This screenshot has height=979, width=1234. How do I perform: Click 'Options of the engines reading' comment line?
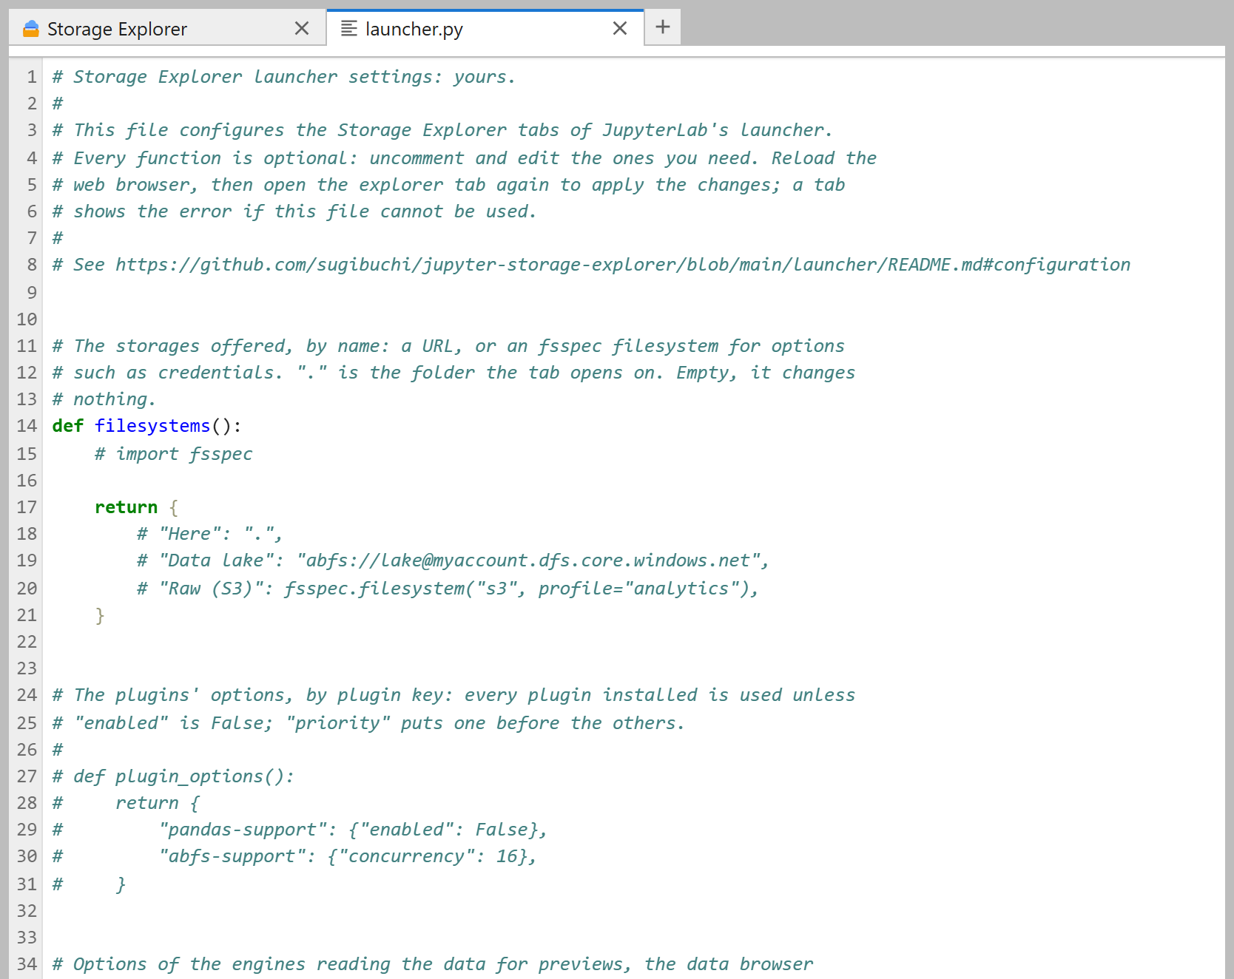click(433, 964)
